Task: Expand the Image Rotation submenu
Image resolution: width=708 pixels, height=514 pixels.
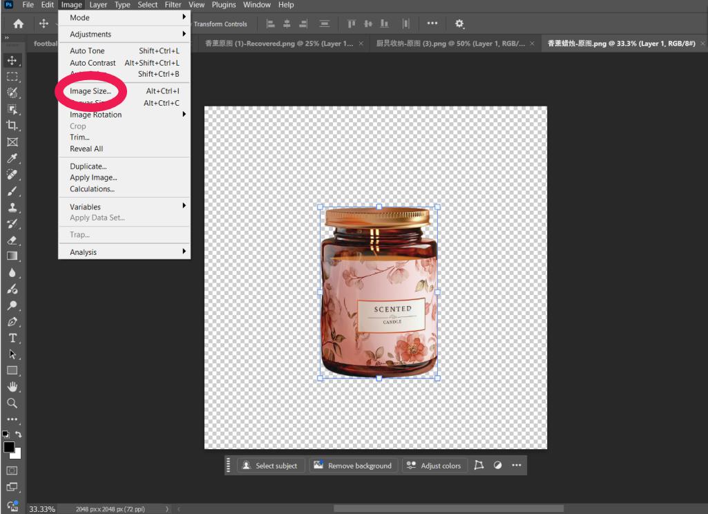Action: point(124,115)
